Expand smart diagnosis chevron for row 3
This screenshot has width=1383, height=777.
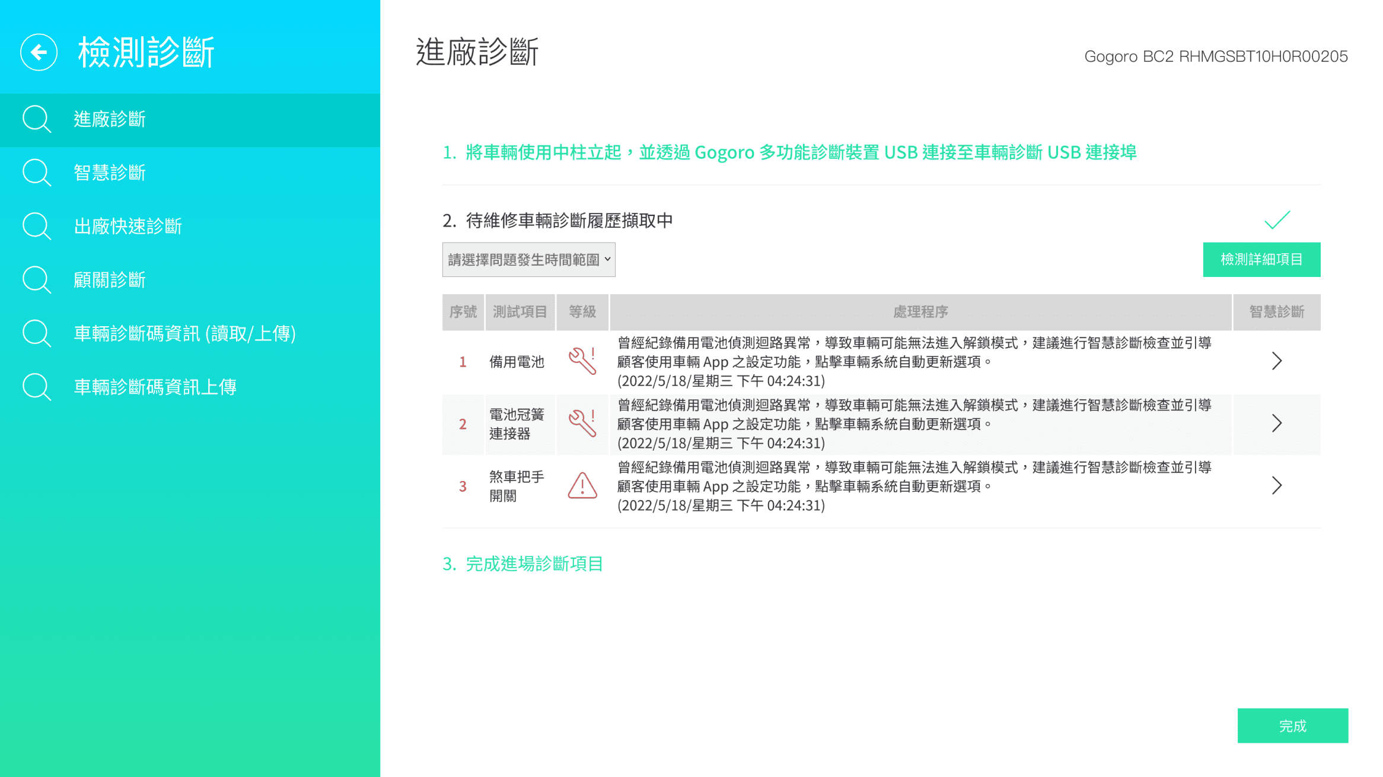click(1276, 486)
